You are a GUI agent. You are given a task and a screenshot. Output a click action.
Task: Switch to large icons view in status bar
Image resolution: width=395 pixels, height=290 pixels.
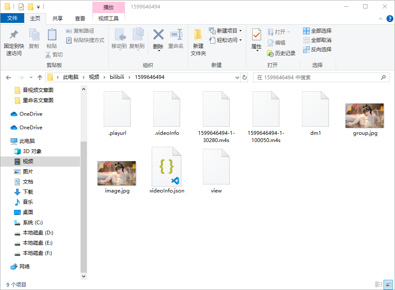tap(388, 284)
